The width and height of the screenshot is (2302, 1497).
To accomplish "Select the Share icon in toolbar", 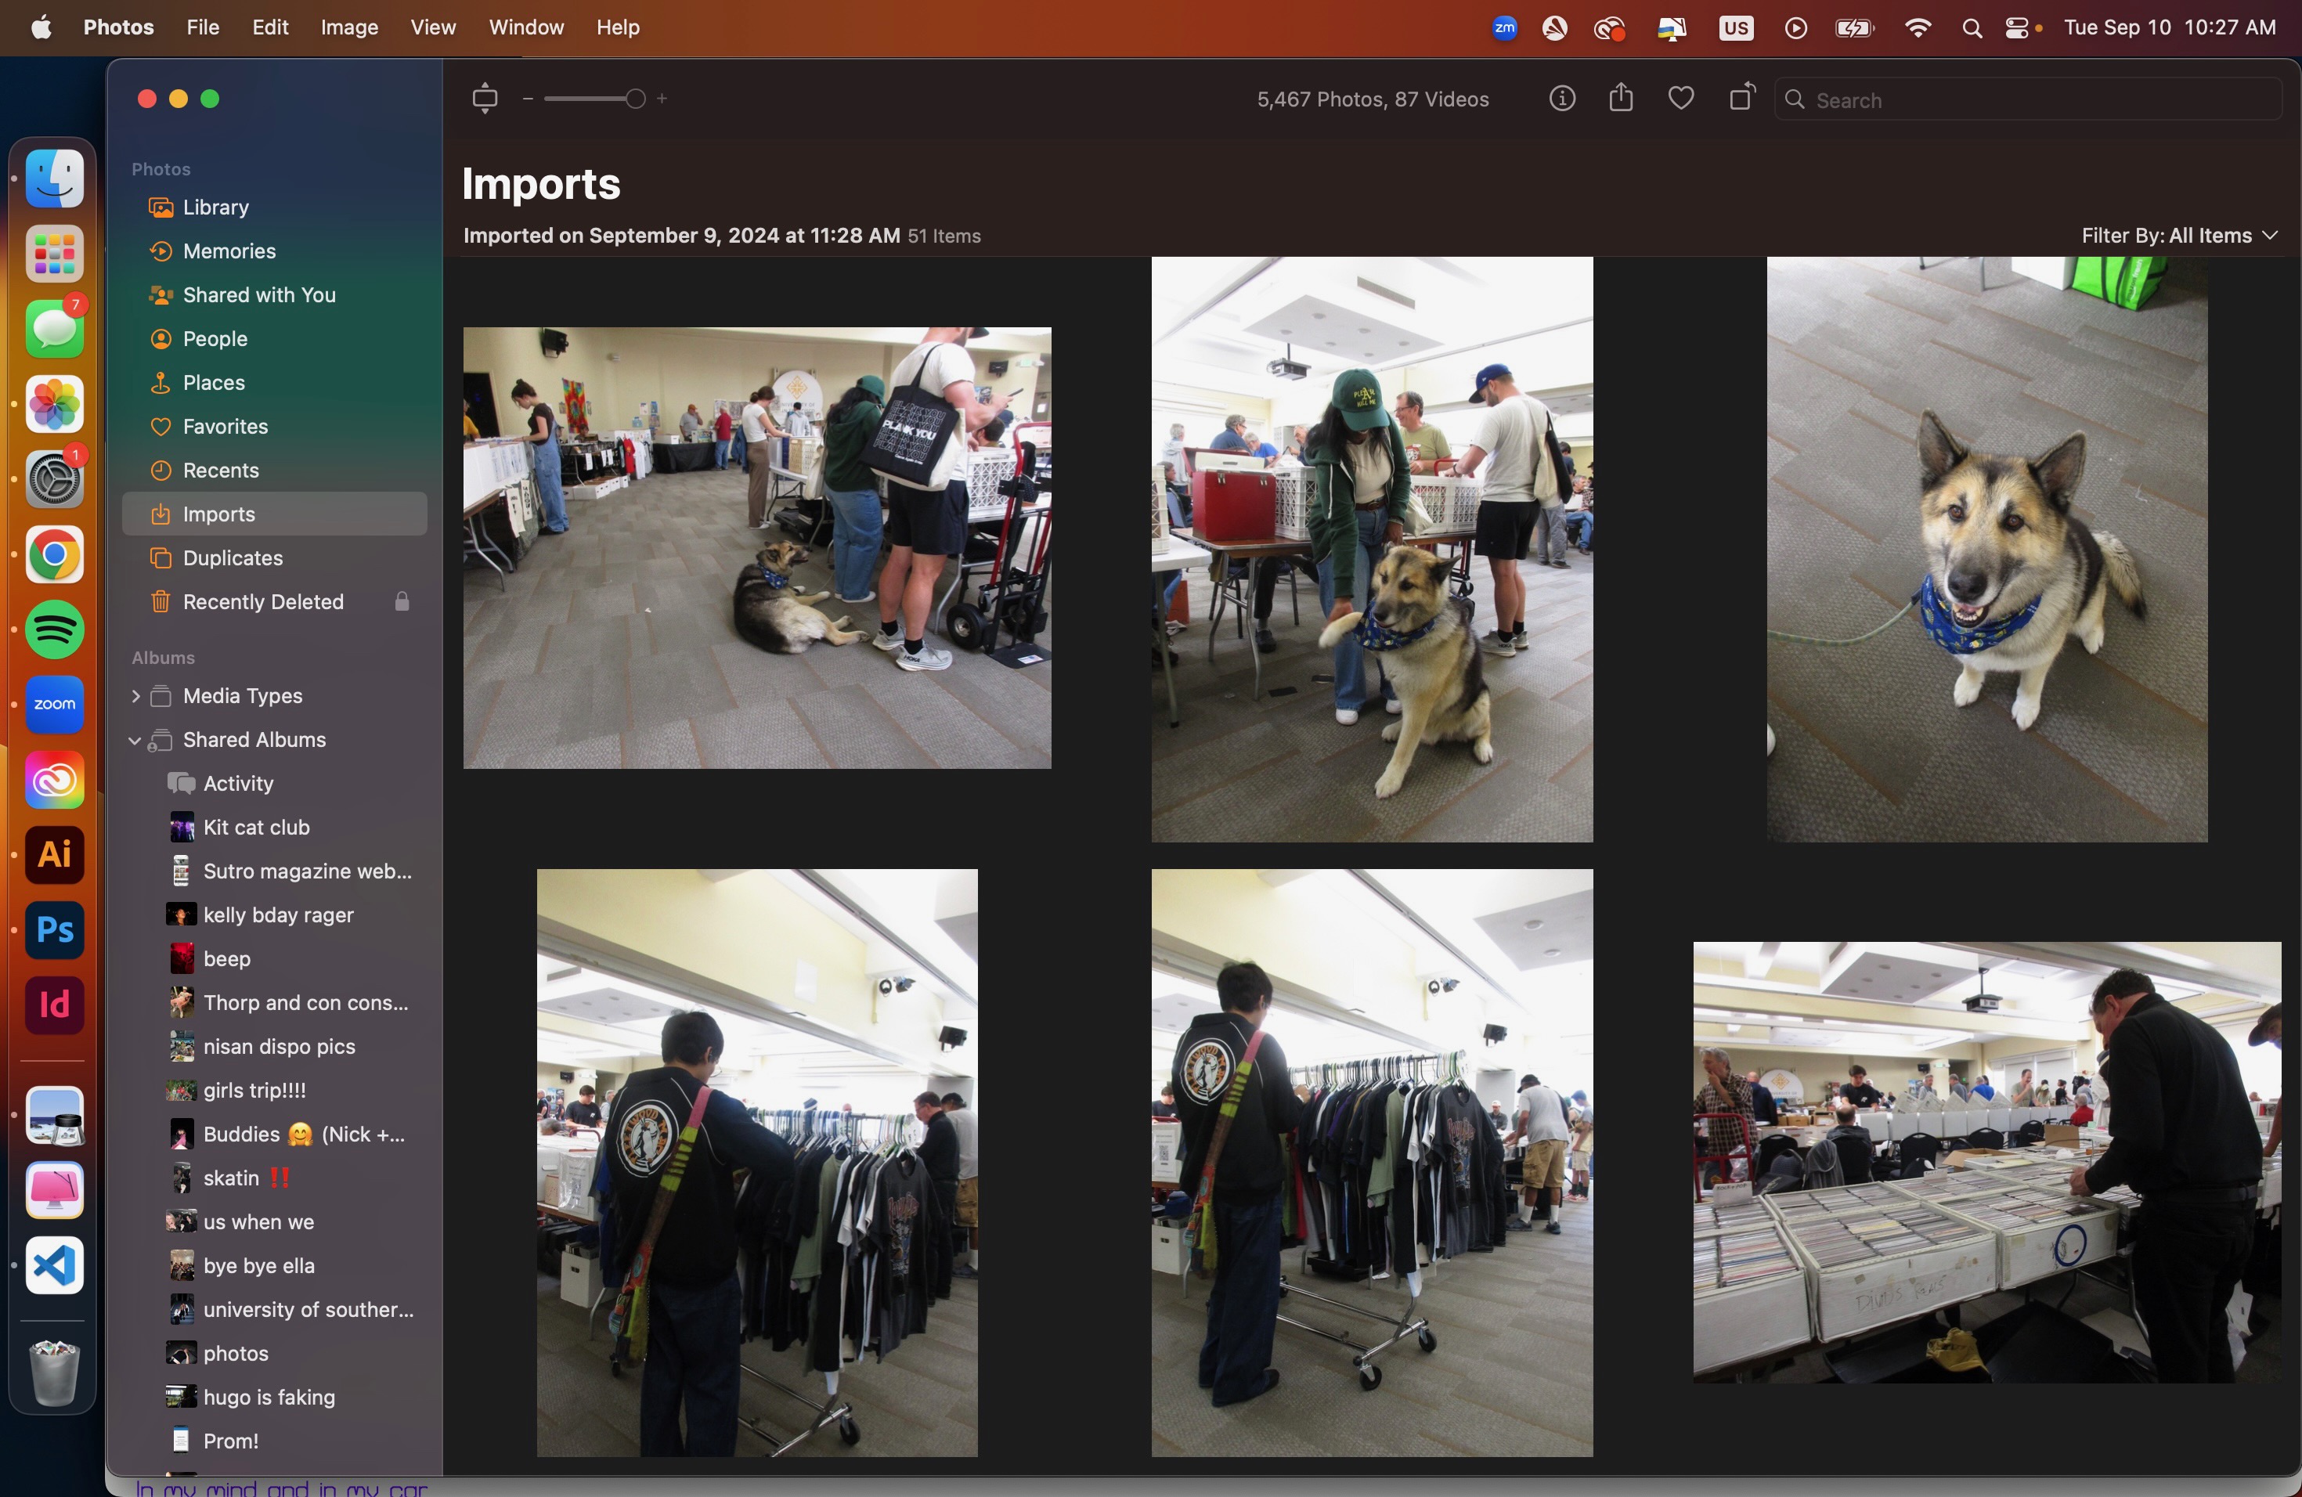I will [x=1621, y=97].
